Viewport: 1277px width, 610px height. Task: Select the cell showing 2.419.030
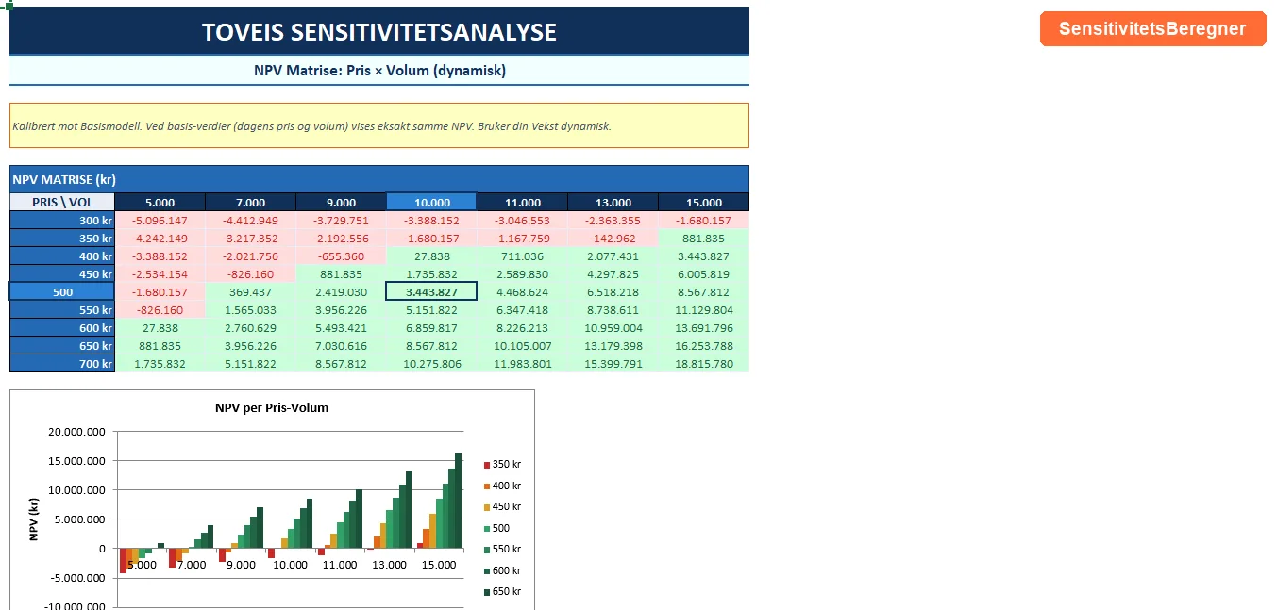[342, 292]
